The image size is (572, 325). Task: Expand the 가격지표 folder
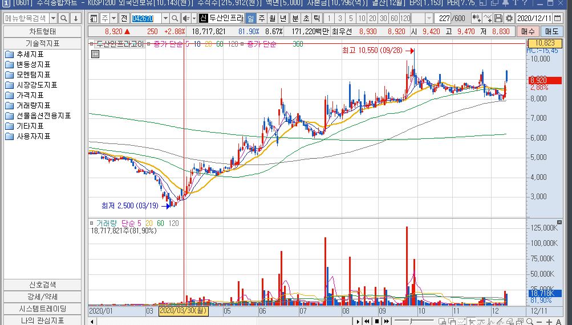click(10, 96)
